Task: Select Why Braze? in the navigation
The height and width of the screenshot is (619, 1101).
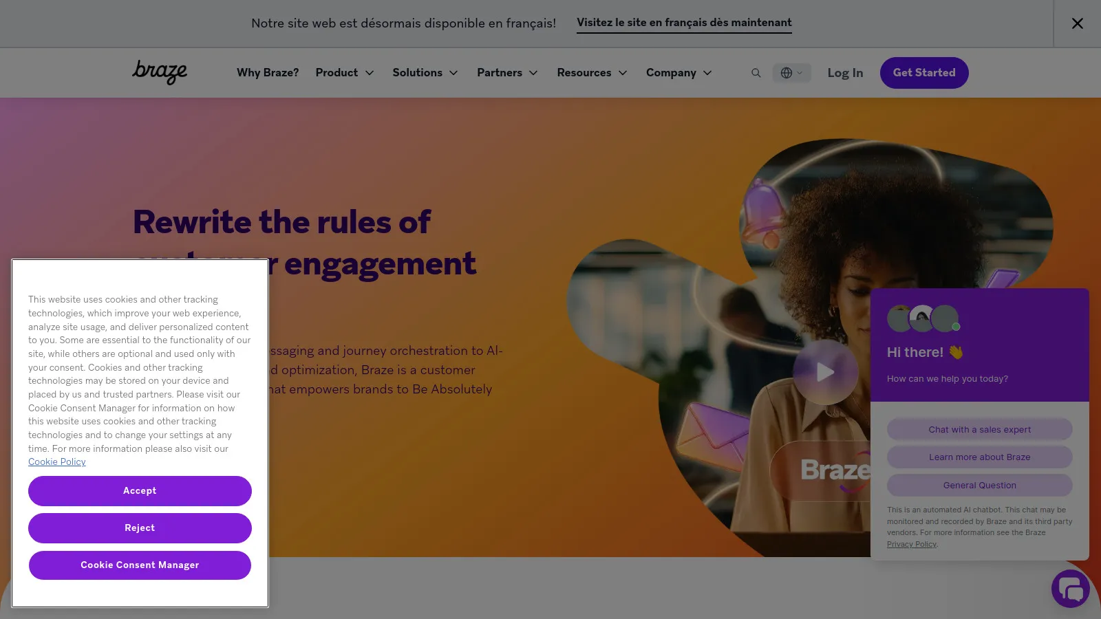Action: (268, 72)
